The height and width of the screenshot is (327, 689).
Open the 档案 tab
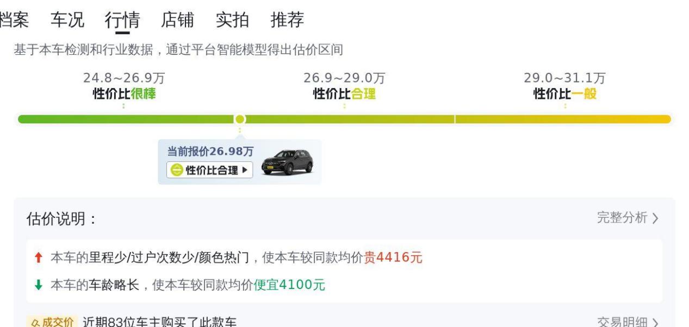14,20
